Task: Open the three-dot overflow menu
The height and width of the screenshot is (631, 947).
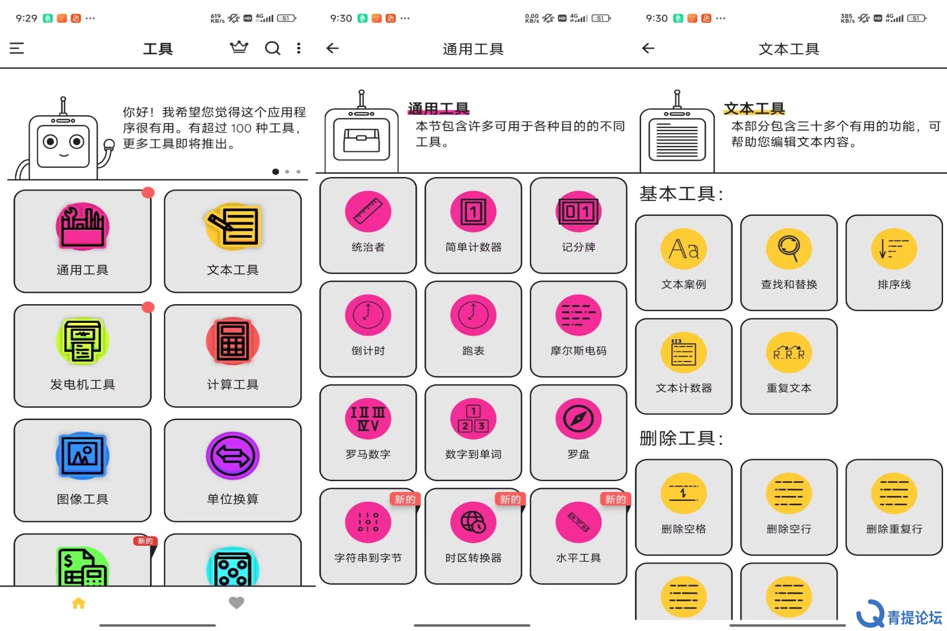Action: coord(298,48)
